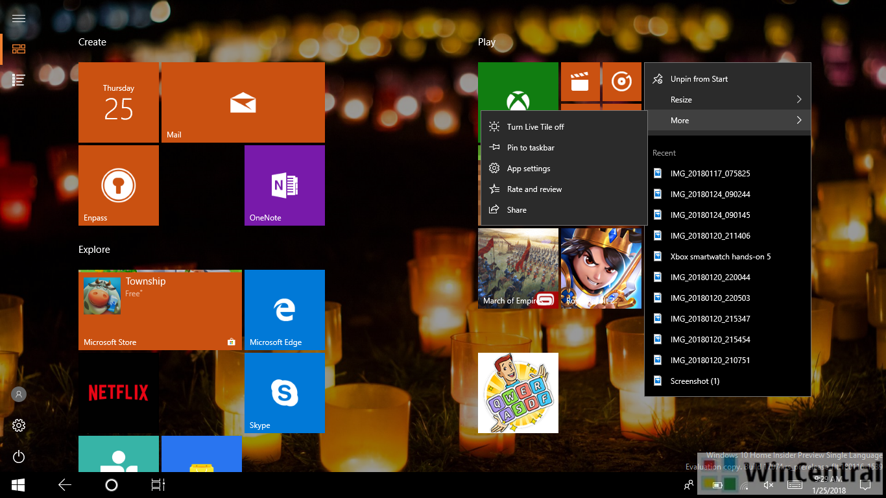Screen dimensions: 886x498
Task: Select Pin to taskbar
Action: click(564, 148)
